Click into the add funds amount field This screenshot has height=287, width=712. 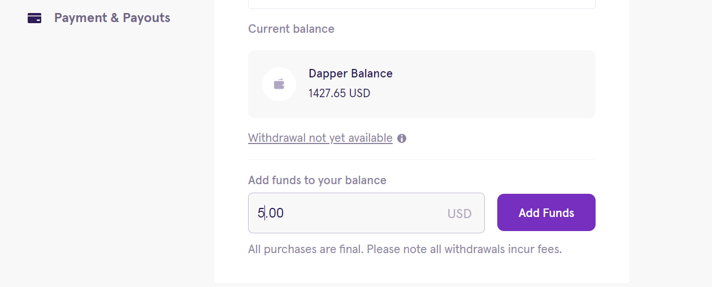coord(350,213)
